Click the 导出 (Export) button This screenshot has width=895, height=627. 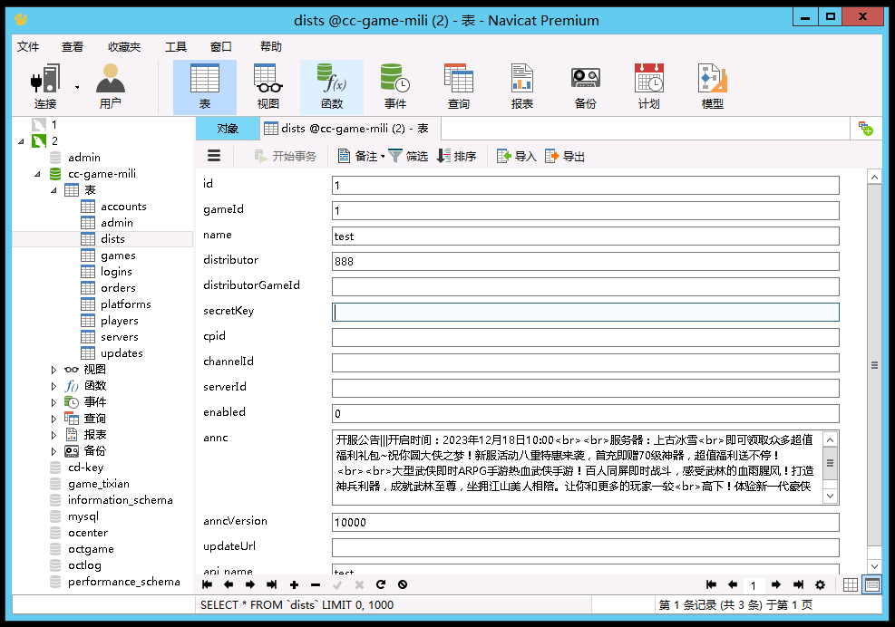(x=564, y=156)
